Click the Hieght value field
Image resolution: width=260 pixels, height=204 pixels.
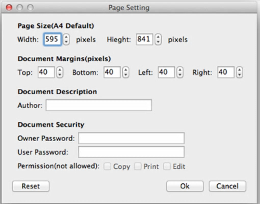(x=144, y=39)
